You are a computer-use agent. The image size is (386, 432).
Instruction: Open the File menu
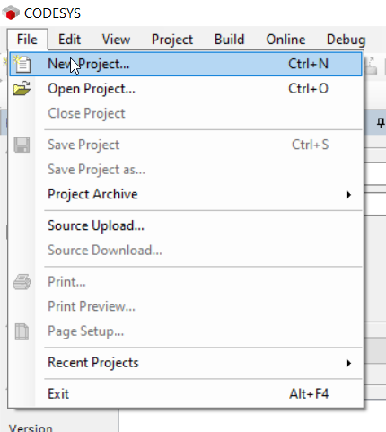(x=27, y=40)
